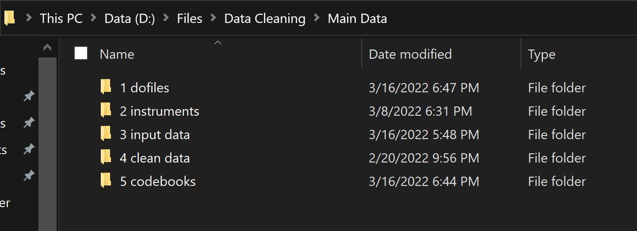This screenshot has height=231, width=637.
Task: Toggle the select-all checkbox beside Name
Action: point(81,53)
